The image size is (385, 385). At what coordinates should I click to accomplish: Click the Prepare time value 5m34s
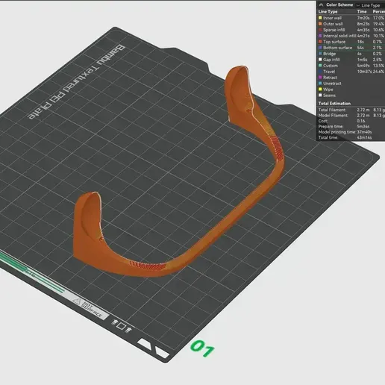pos(363,126)
